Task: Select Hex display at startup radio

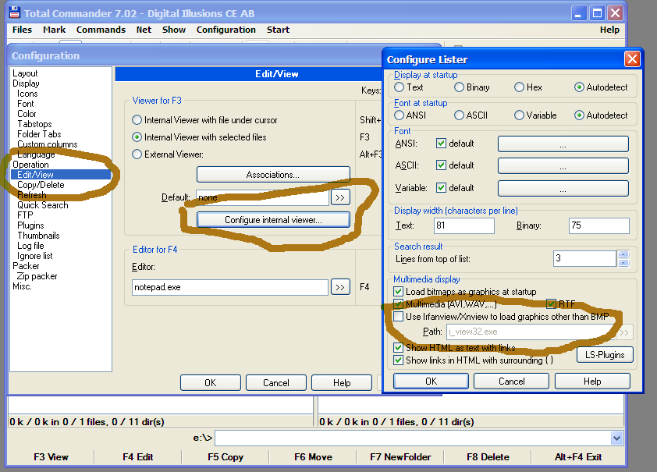Action: tap(519, 87)
